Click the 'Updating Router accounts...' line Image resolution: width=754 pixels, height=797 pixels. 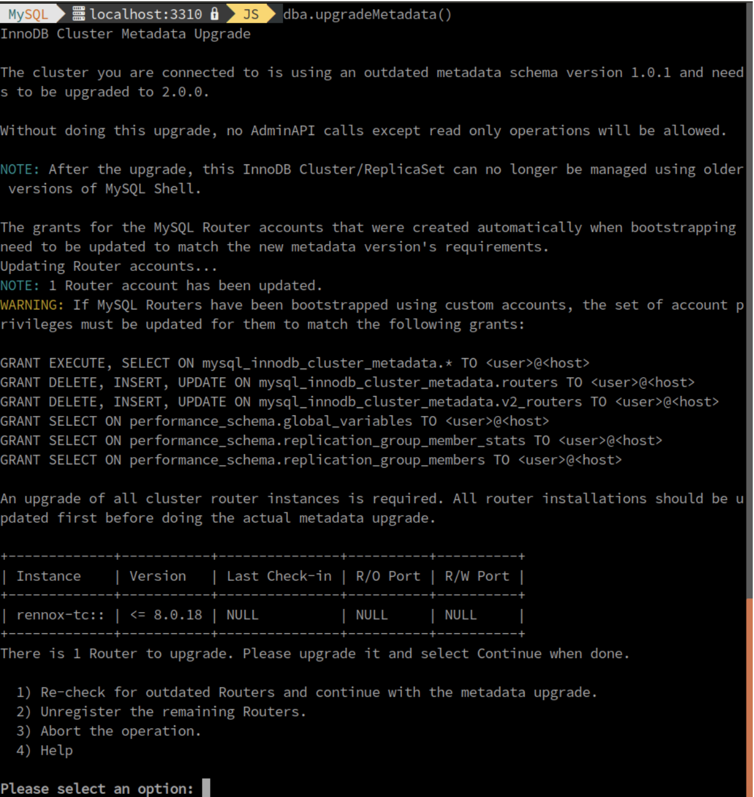click(109, 266)
